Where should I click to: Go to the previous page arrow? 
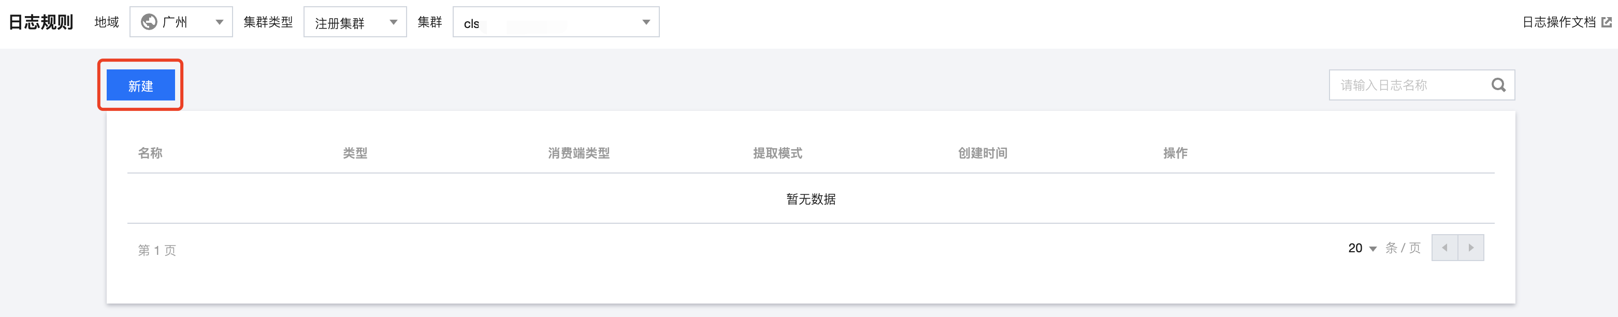click(x=1444, y=248)
